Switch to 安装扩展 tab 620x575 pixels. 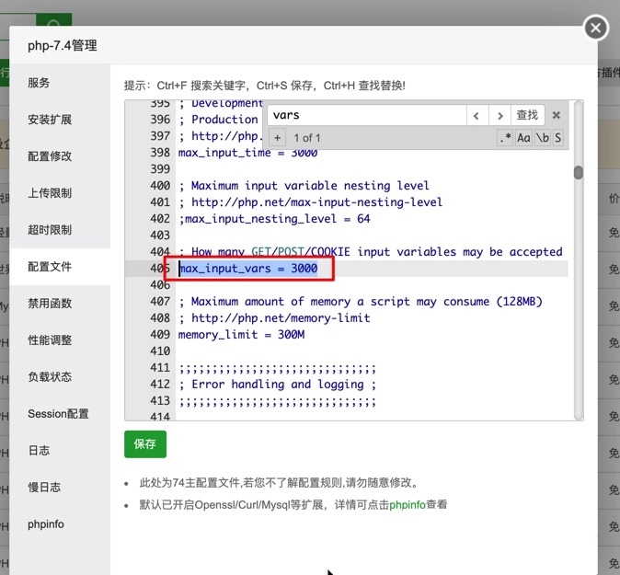coord(50,120)
